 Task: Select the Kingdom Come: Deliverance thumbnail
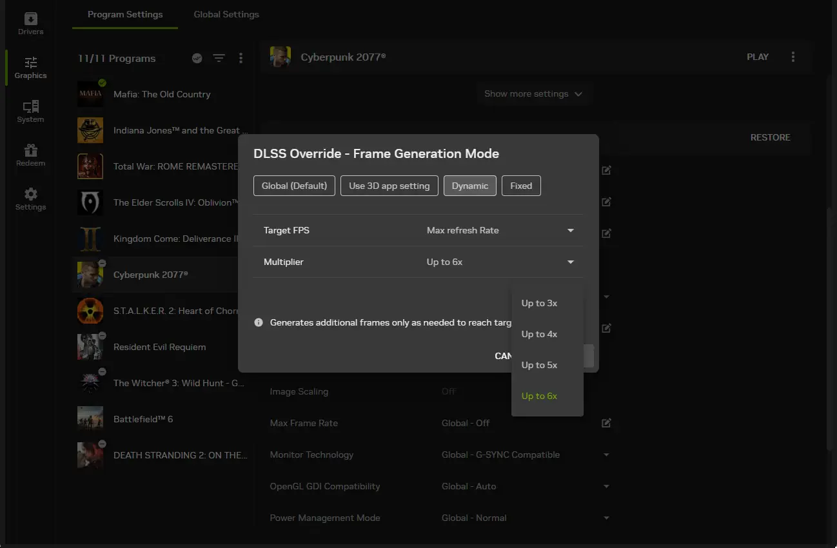pos(90,239)
